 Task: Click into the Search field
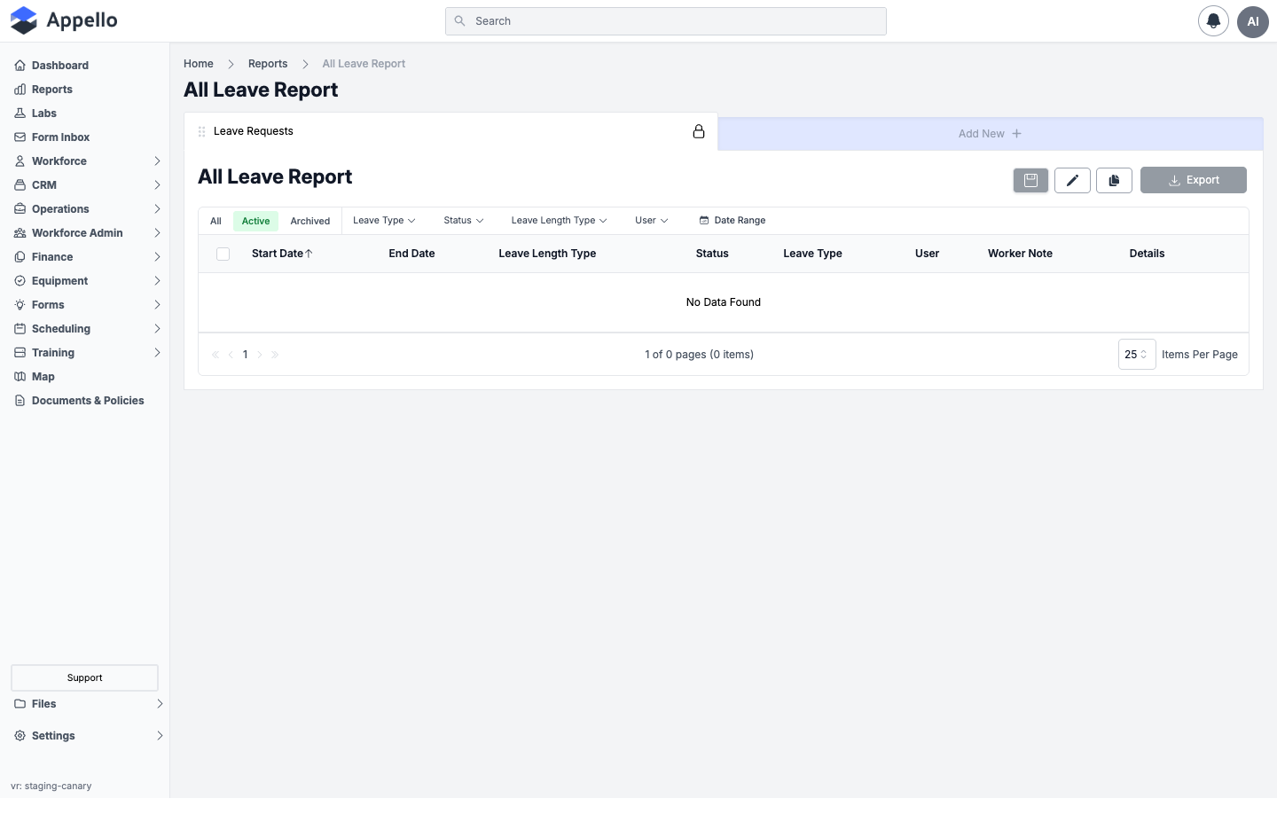click(x=666, y=21)
